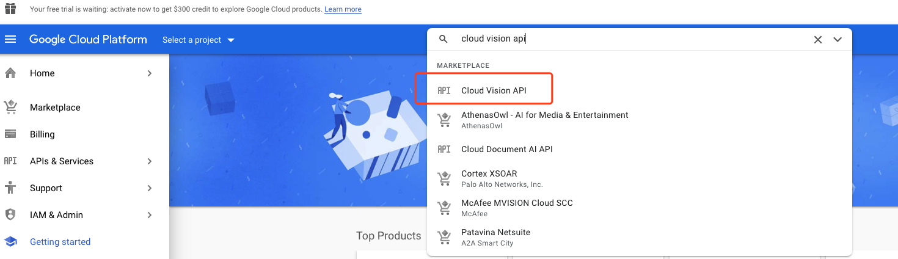Click the A2A Smart City vendor text

[x=487, y=243]
